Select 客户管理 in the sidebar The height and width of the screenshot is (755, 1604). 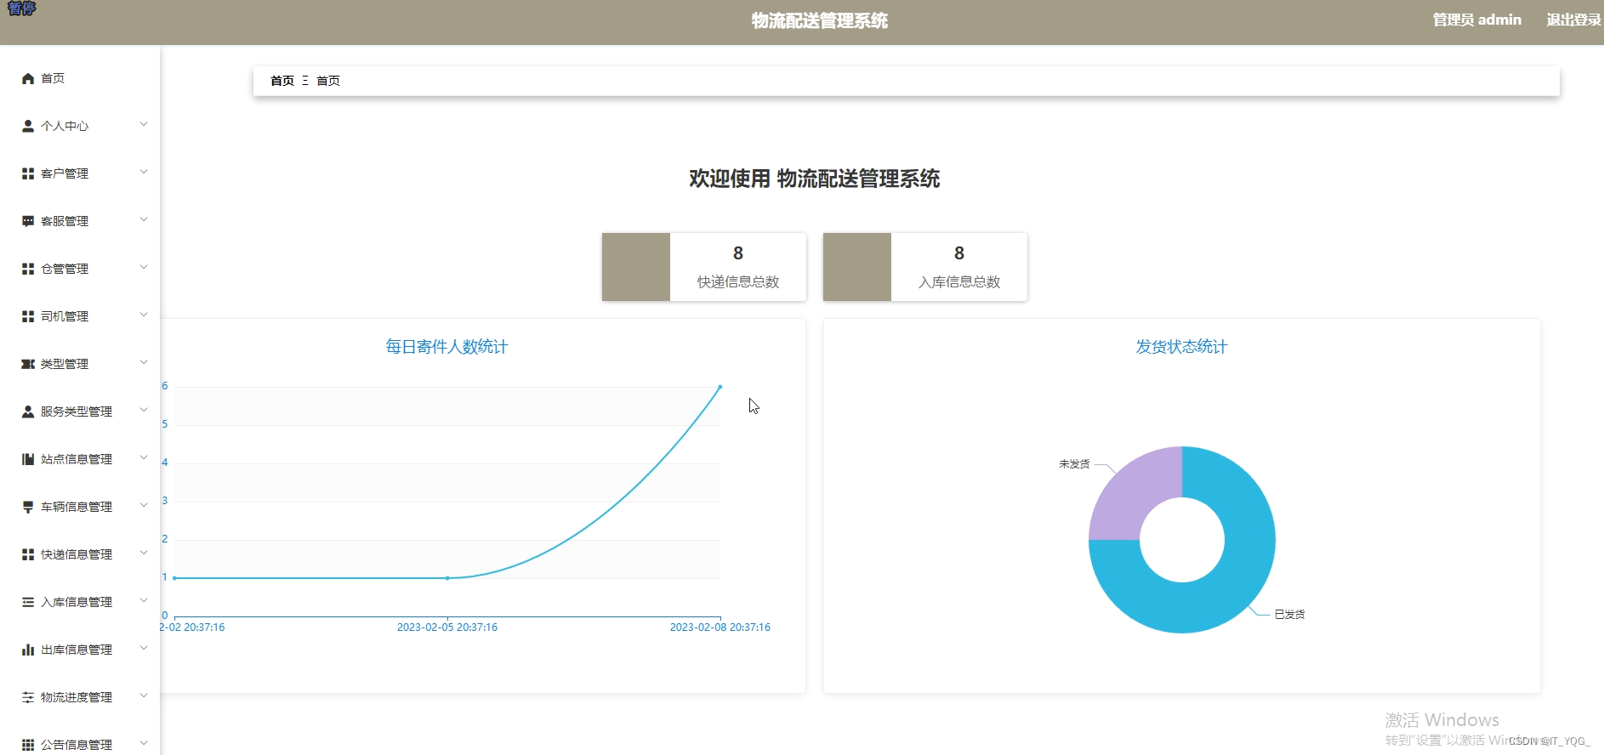tap(80, 173)
